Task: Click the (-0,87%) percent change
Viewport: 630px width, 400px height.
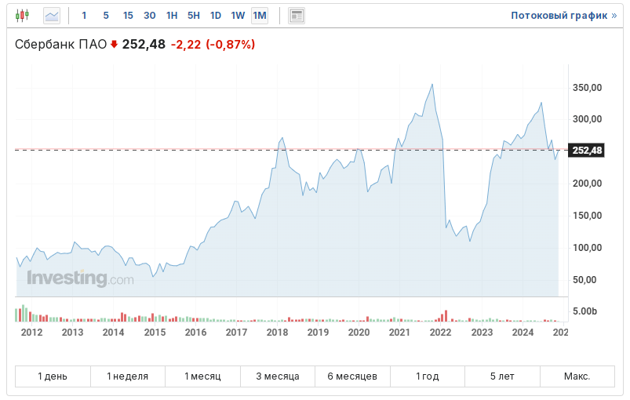Action: click(230, 44)
